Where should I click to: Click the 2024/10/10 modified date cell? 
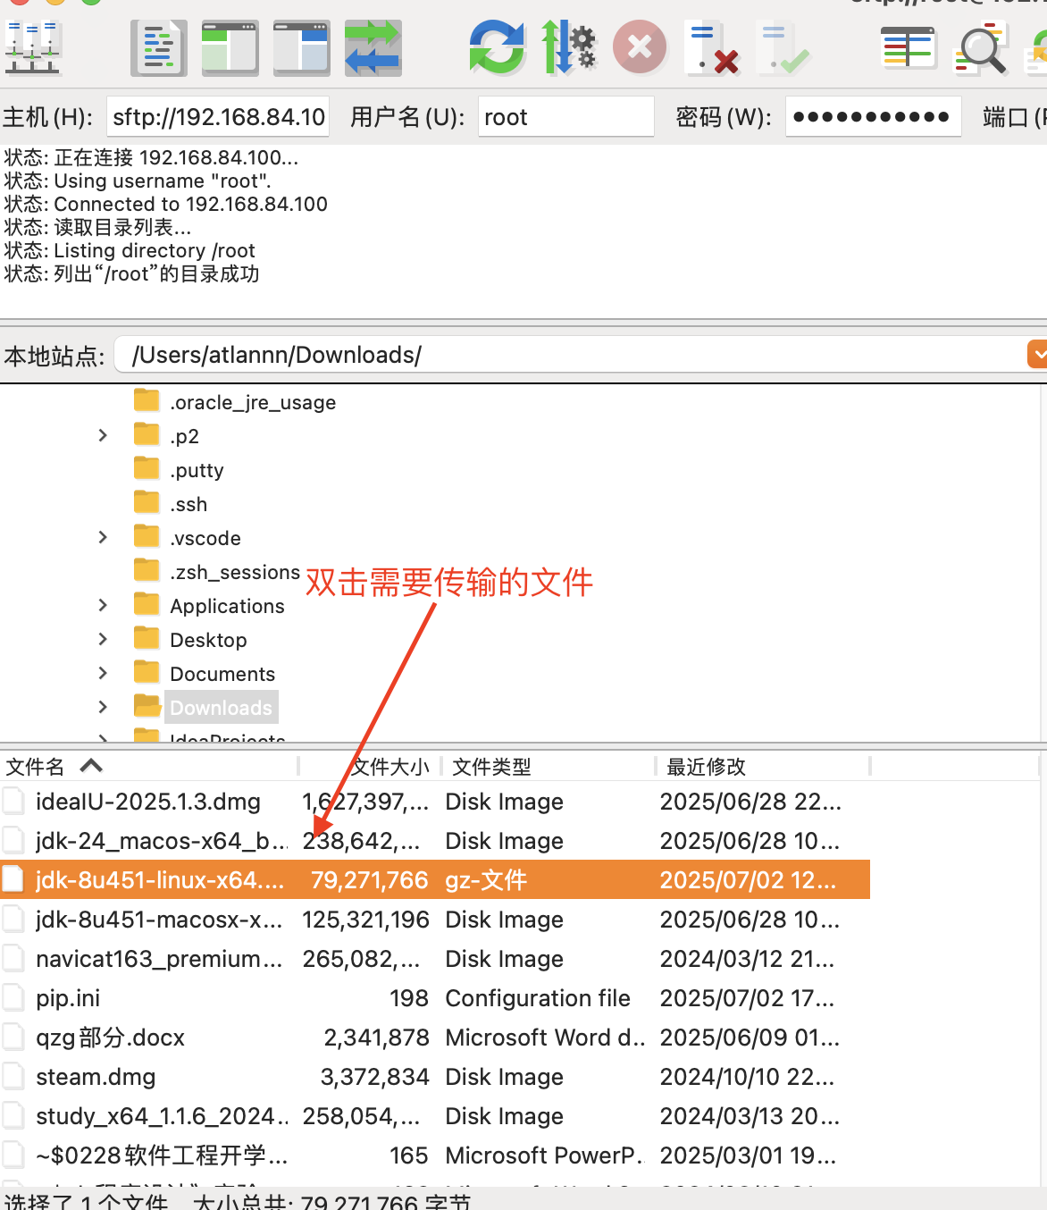click(747, 1077)
